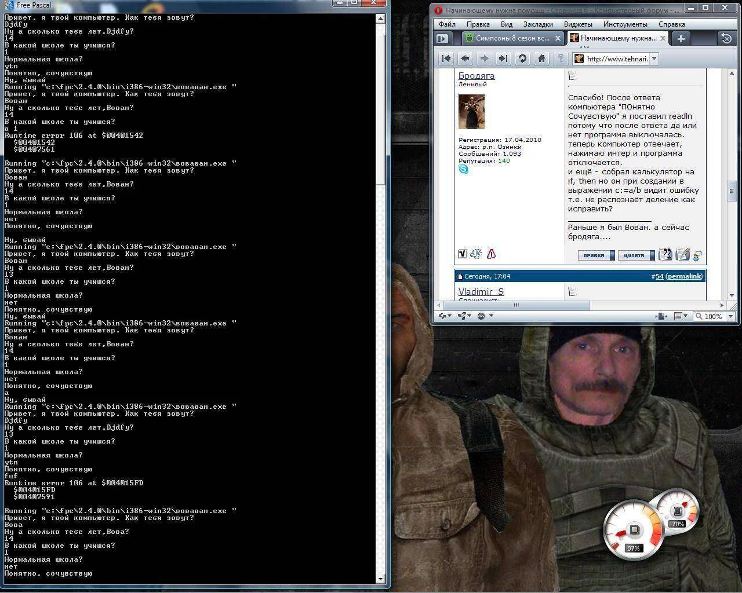
Task: Click the Репутация value 140
Action: click(504, 160)
